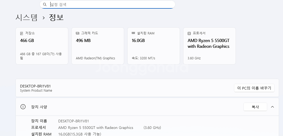This screenshot has width=283, height=136.
Task: Click 이 PC의 이름 바꾸기 button
Action: [x=254, y=88]
